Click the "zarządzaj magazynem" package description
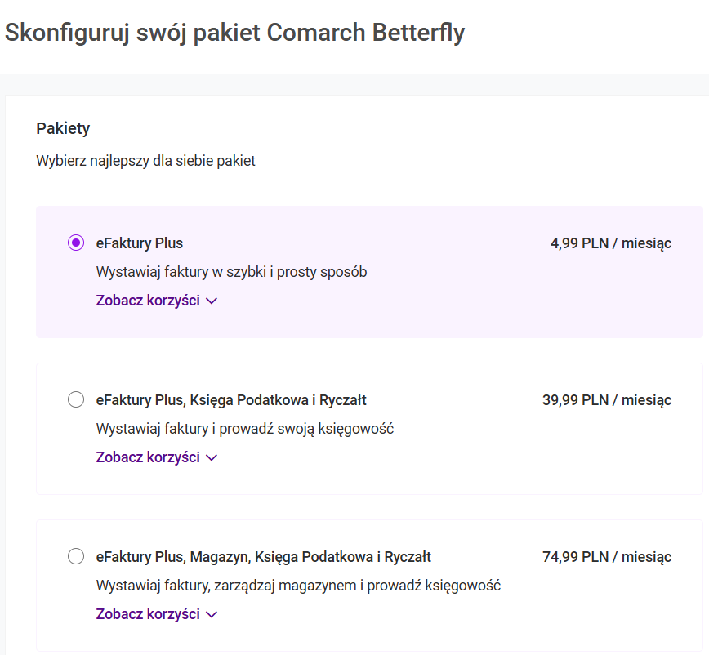 [298, 585]
